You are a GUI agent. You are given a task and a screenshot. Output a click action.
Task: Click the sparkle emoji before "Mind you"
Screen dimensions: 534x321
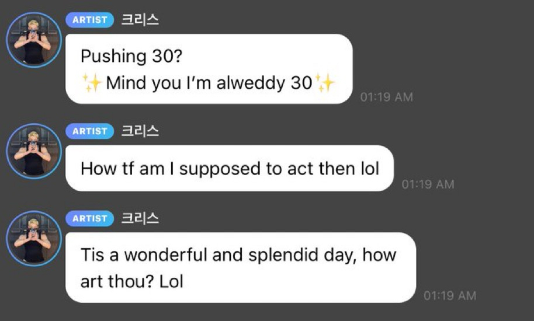point(92,83)
